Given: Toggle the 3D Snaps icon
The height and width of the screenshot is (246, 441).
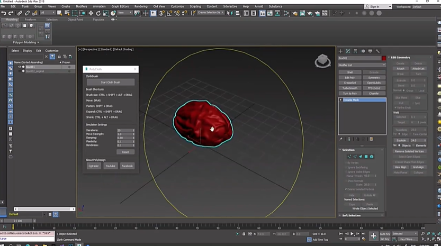Looking at the screenshot, I should pos(161,13).
